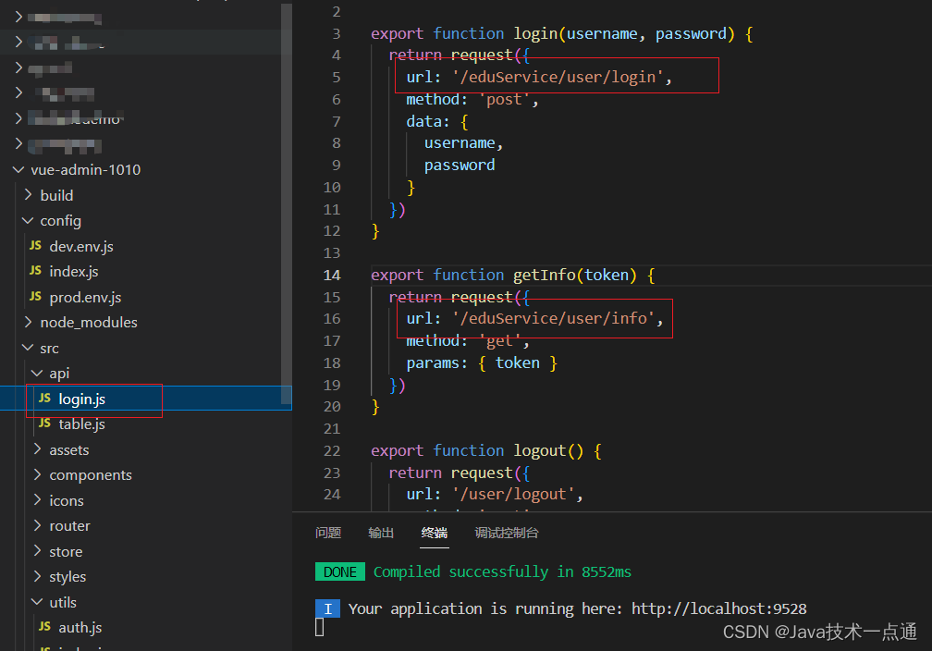Expand the router folder
The image size is (932, 651).
coord(37,525)
